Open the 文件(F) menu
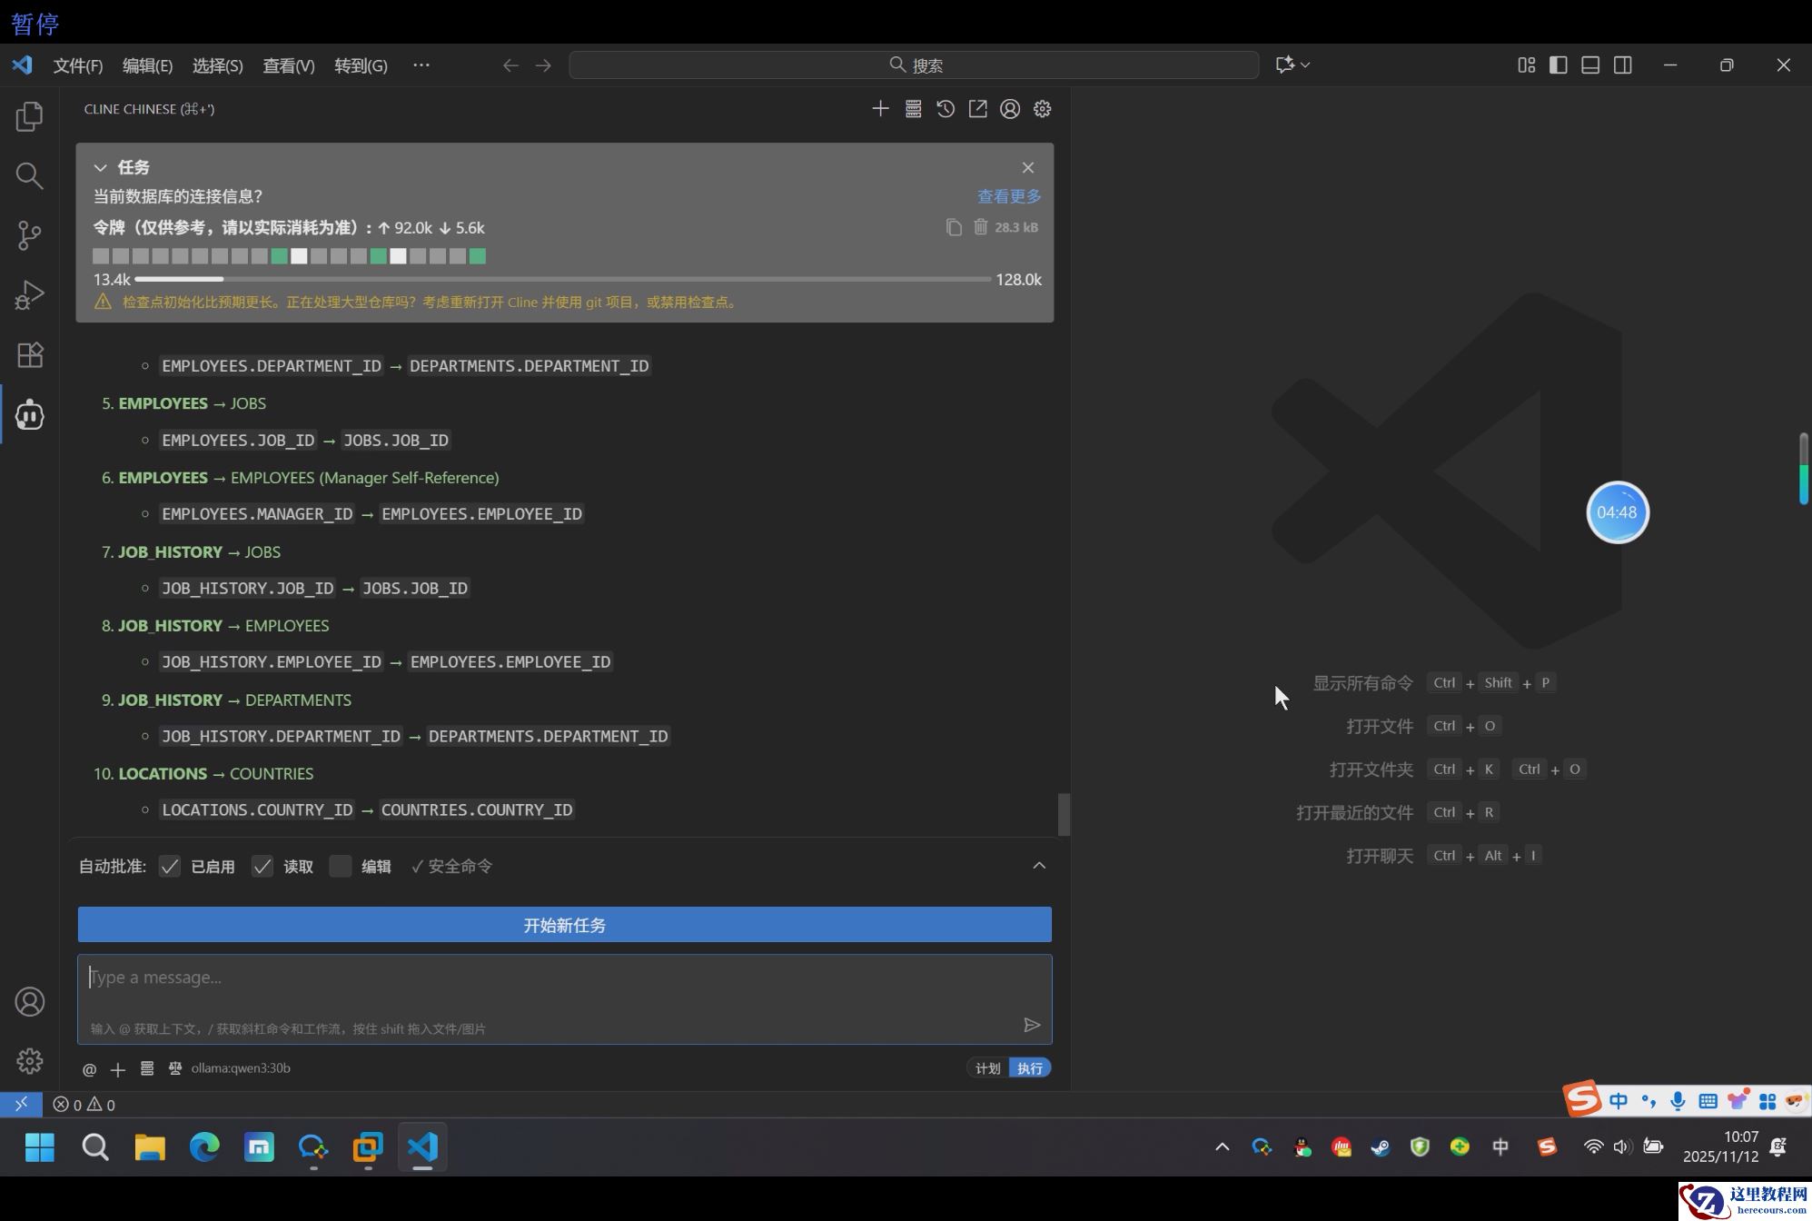Image resolution: width=1812 pixels, height=1221 pixels. [78, 65]
